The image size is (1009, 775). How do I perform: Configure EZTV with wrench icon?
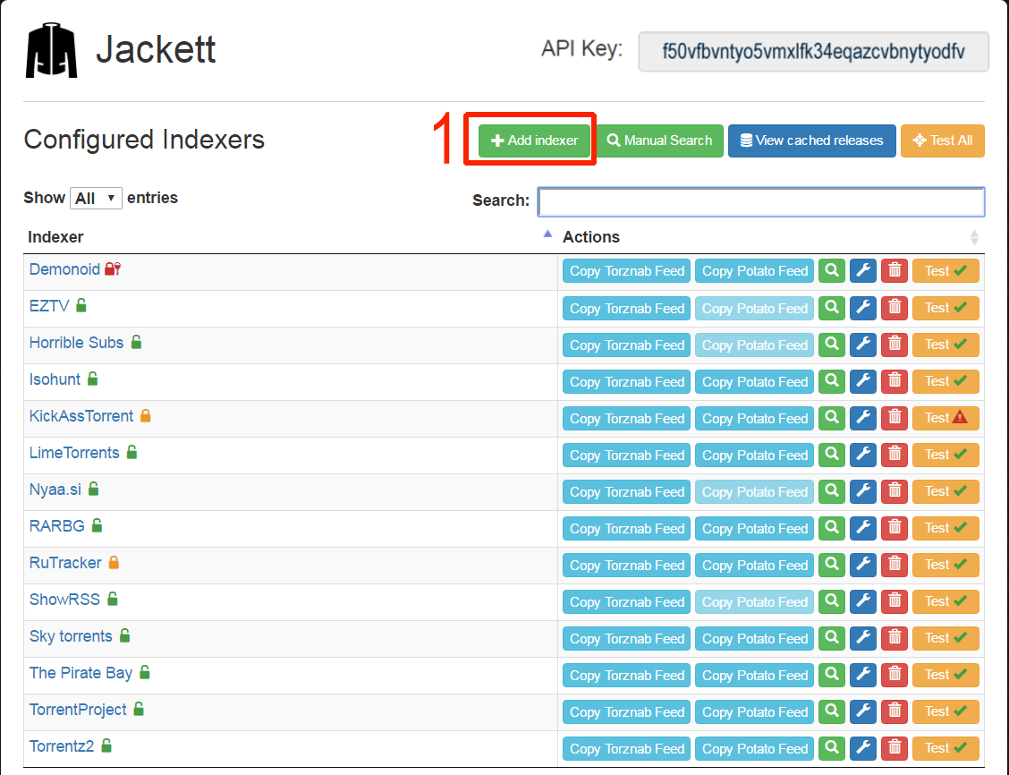coord(863,308)
